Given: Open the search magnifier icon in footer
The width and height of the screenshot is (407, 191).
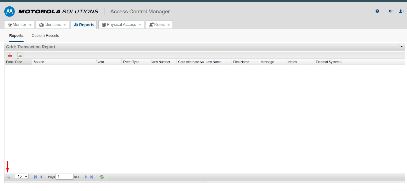Looking at the screenshot, I should coord(8,177).
